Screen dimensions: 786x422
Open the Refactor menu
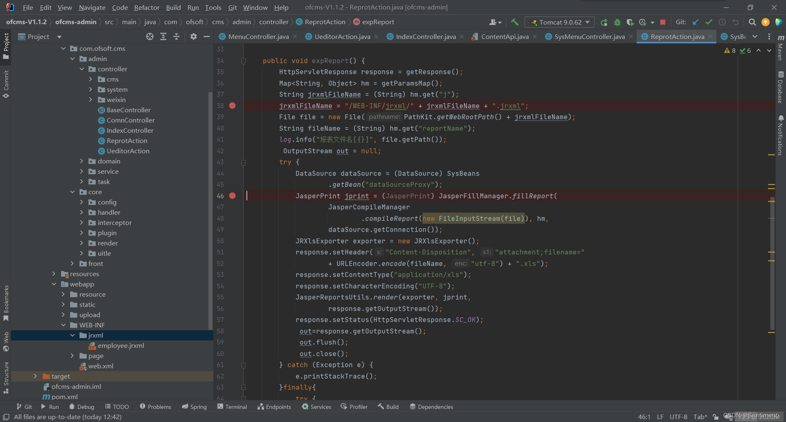tap(147, 7)
